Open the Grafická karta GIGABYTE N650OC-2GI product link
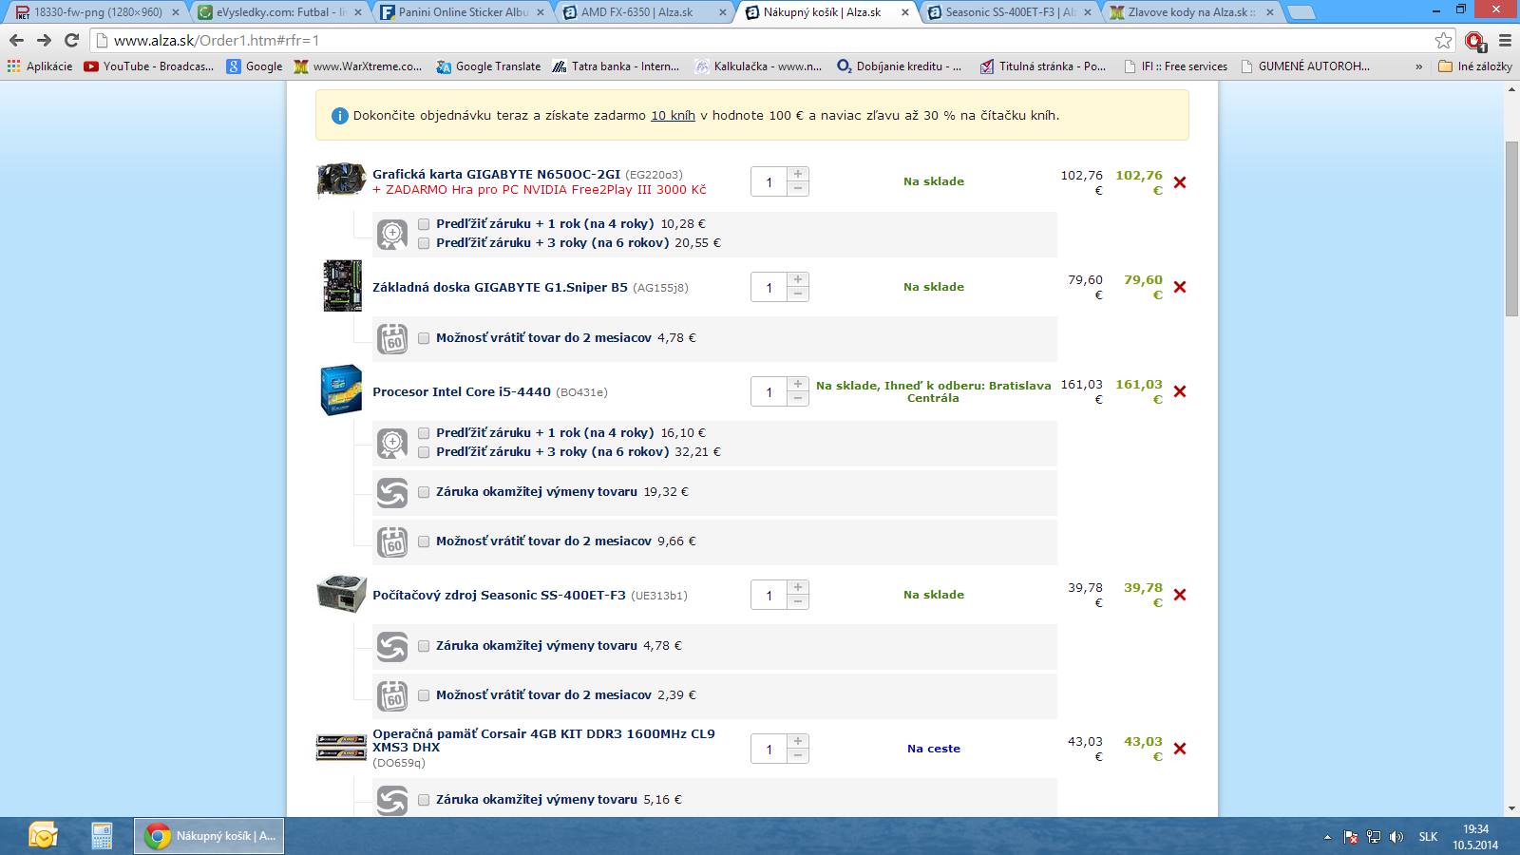The image size is (1520, 855). [x=496, y=175]
